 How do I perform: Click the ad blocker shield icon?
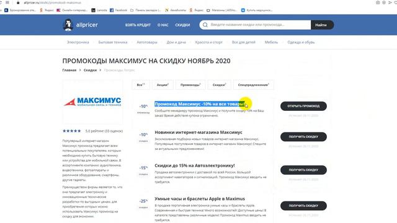point(384,2)
